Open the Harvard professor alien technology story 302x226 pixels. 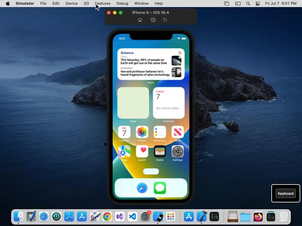145,73
